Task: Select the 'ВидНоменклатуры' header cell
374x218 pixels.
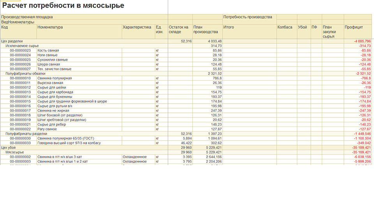Action: [84, 22]
